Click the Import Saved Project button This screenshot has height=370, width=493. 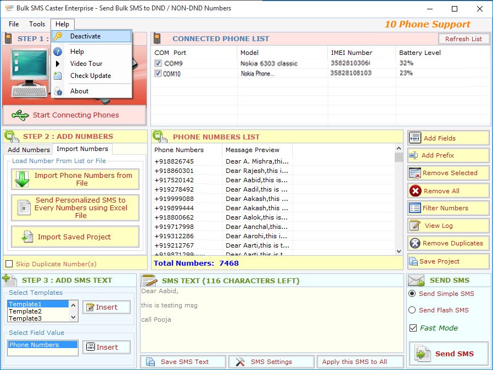click(75, 237)
